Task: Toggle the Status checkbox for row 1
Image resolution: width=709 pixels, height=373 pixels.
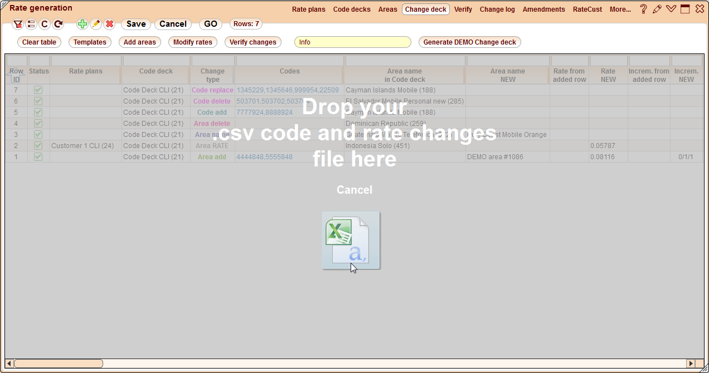Action: (38, 156)
